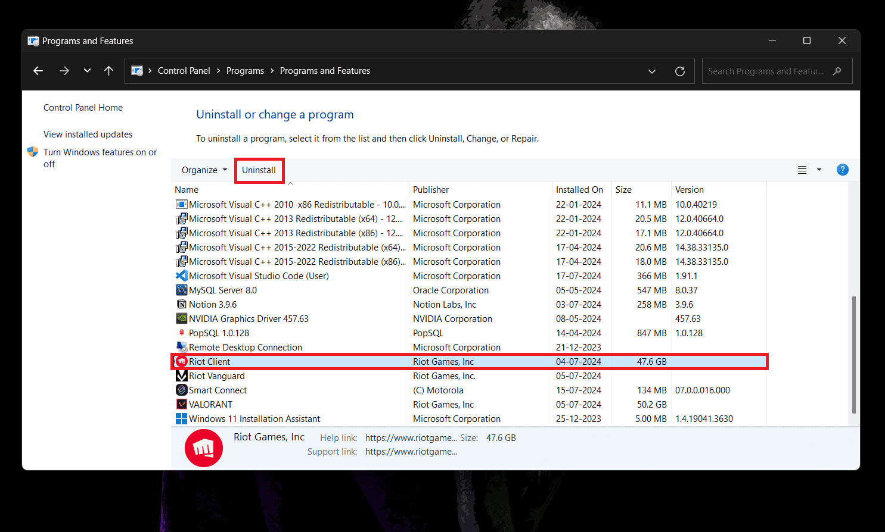This screenshot has height=532, width=885.
Task: Click the 547 MB size cell
Action: click(651, 290)
